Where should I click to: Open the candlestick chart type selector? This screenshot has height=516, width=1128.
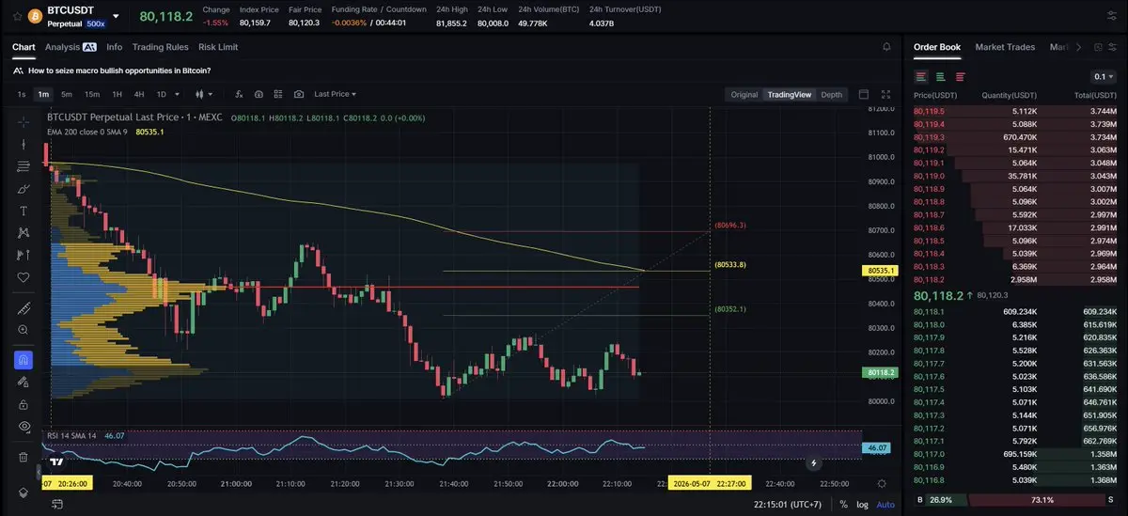pyautogui.click(x=204, y=94)
